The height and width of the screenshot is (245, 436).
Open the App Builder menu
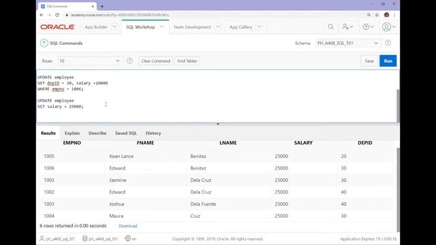96,27
